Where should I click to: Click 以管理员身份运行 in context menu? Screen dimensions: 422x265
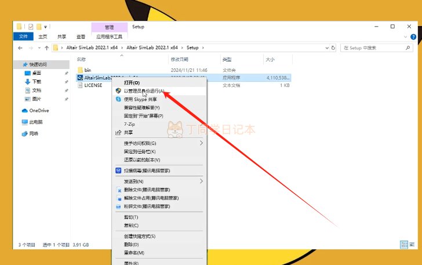pos(144,91)
